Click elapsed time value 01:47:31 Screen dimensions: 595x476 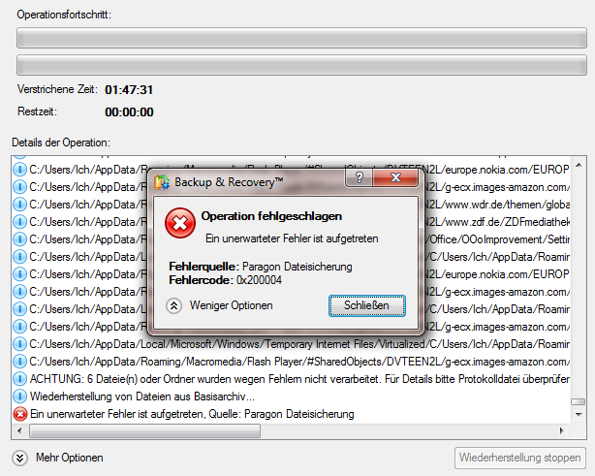click(x=129, y=90)
